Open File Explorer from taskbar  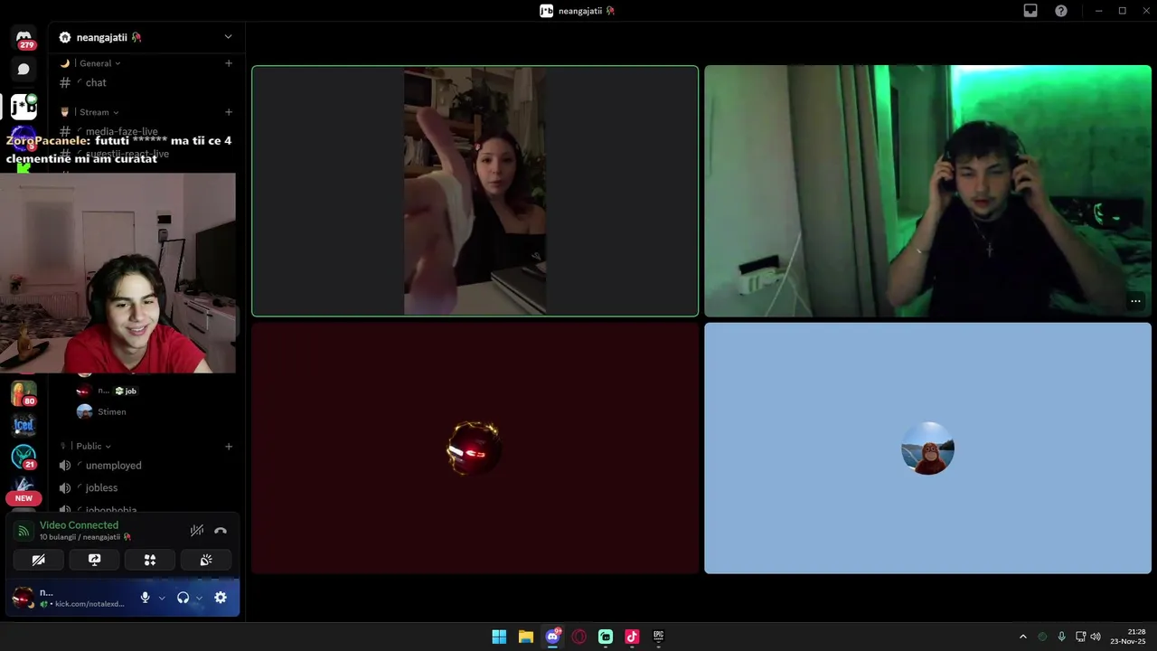click(525, 637)
